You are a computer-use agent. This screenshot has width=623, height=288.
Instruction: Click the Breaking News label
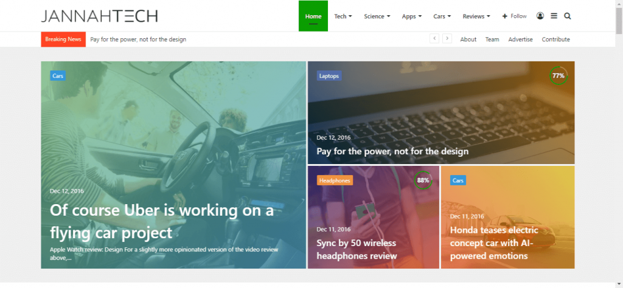click(x=63, y=39)
